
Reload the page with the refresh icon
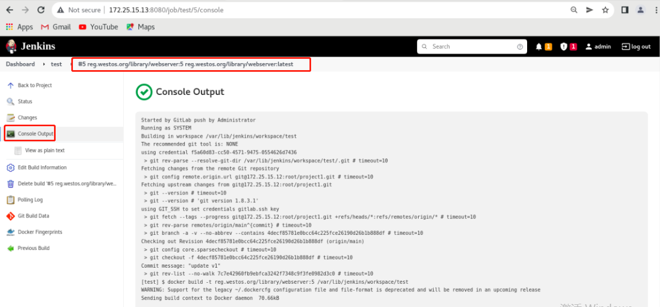41,10
